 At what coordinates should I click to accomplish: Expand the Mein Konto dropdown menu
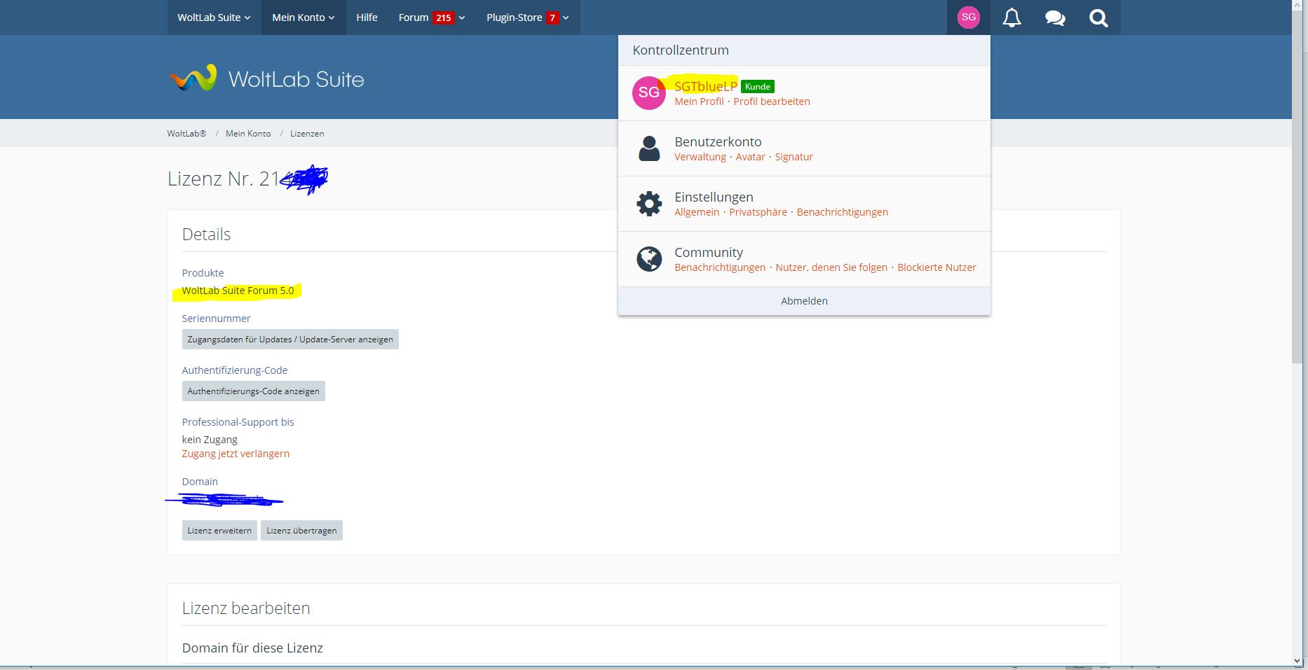[x=304, y=18]
